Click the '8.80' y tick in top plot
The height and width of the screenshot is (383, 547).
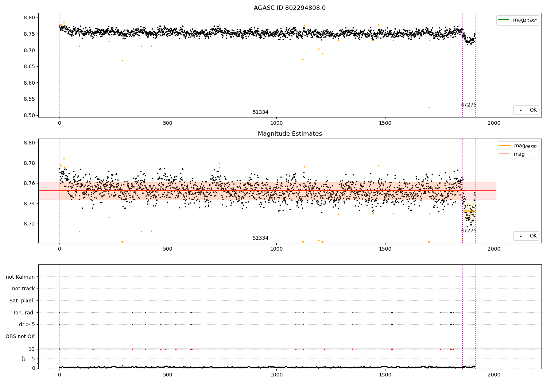coord(29,18)
